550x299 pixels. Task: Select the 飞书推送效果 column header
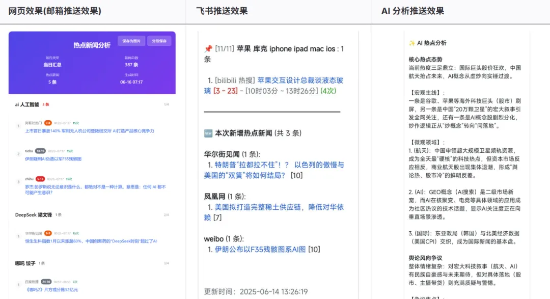pyautogui.click(x=222, y=11)
